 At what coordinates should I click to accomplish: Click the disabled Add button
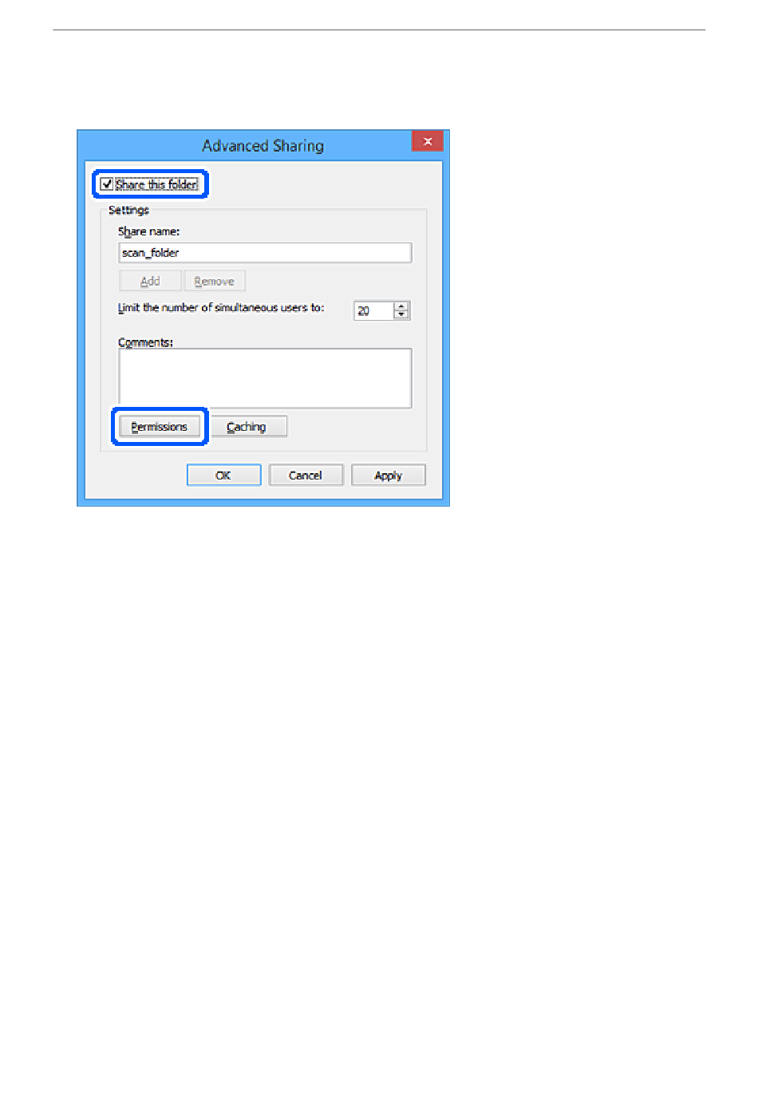150,282
